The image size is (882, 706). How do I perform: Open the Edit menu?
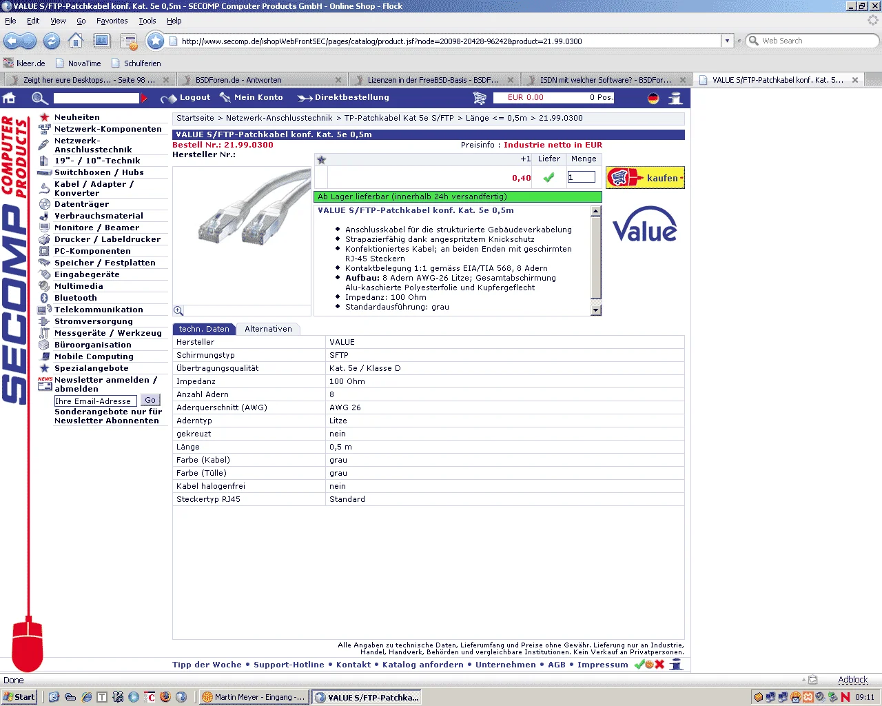pyautogui.click(x=33, y=21)
